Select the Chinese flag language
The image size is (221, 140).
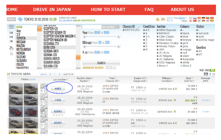tap(195, 21)
